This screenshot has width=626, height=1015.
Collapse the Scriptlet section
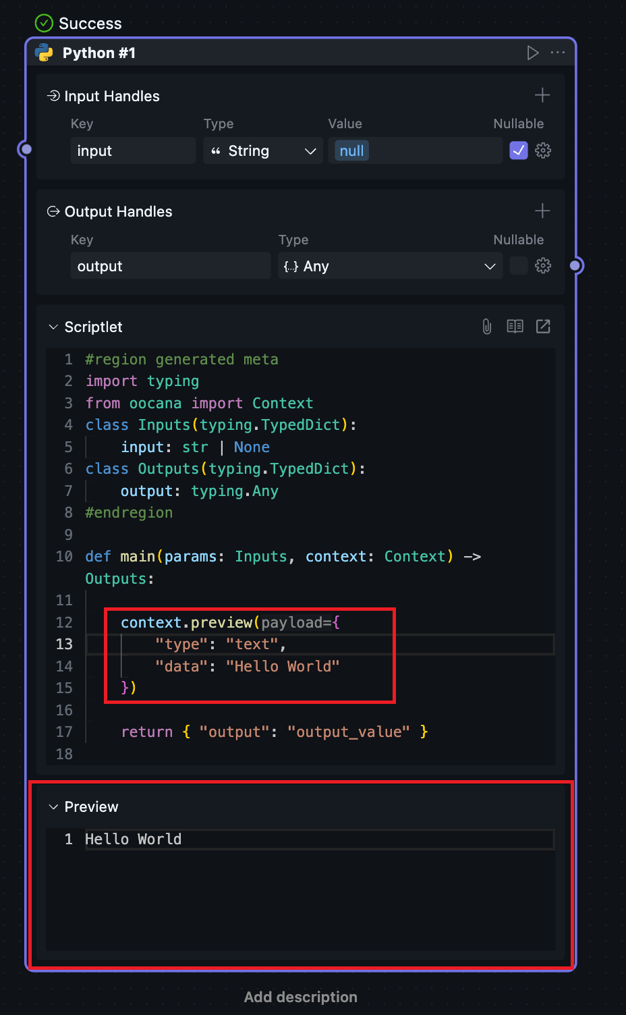[x=53, y=327]
